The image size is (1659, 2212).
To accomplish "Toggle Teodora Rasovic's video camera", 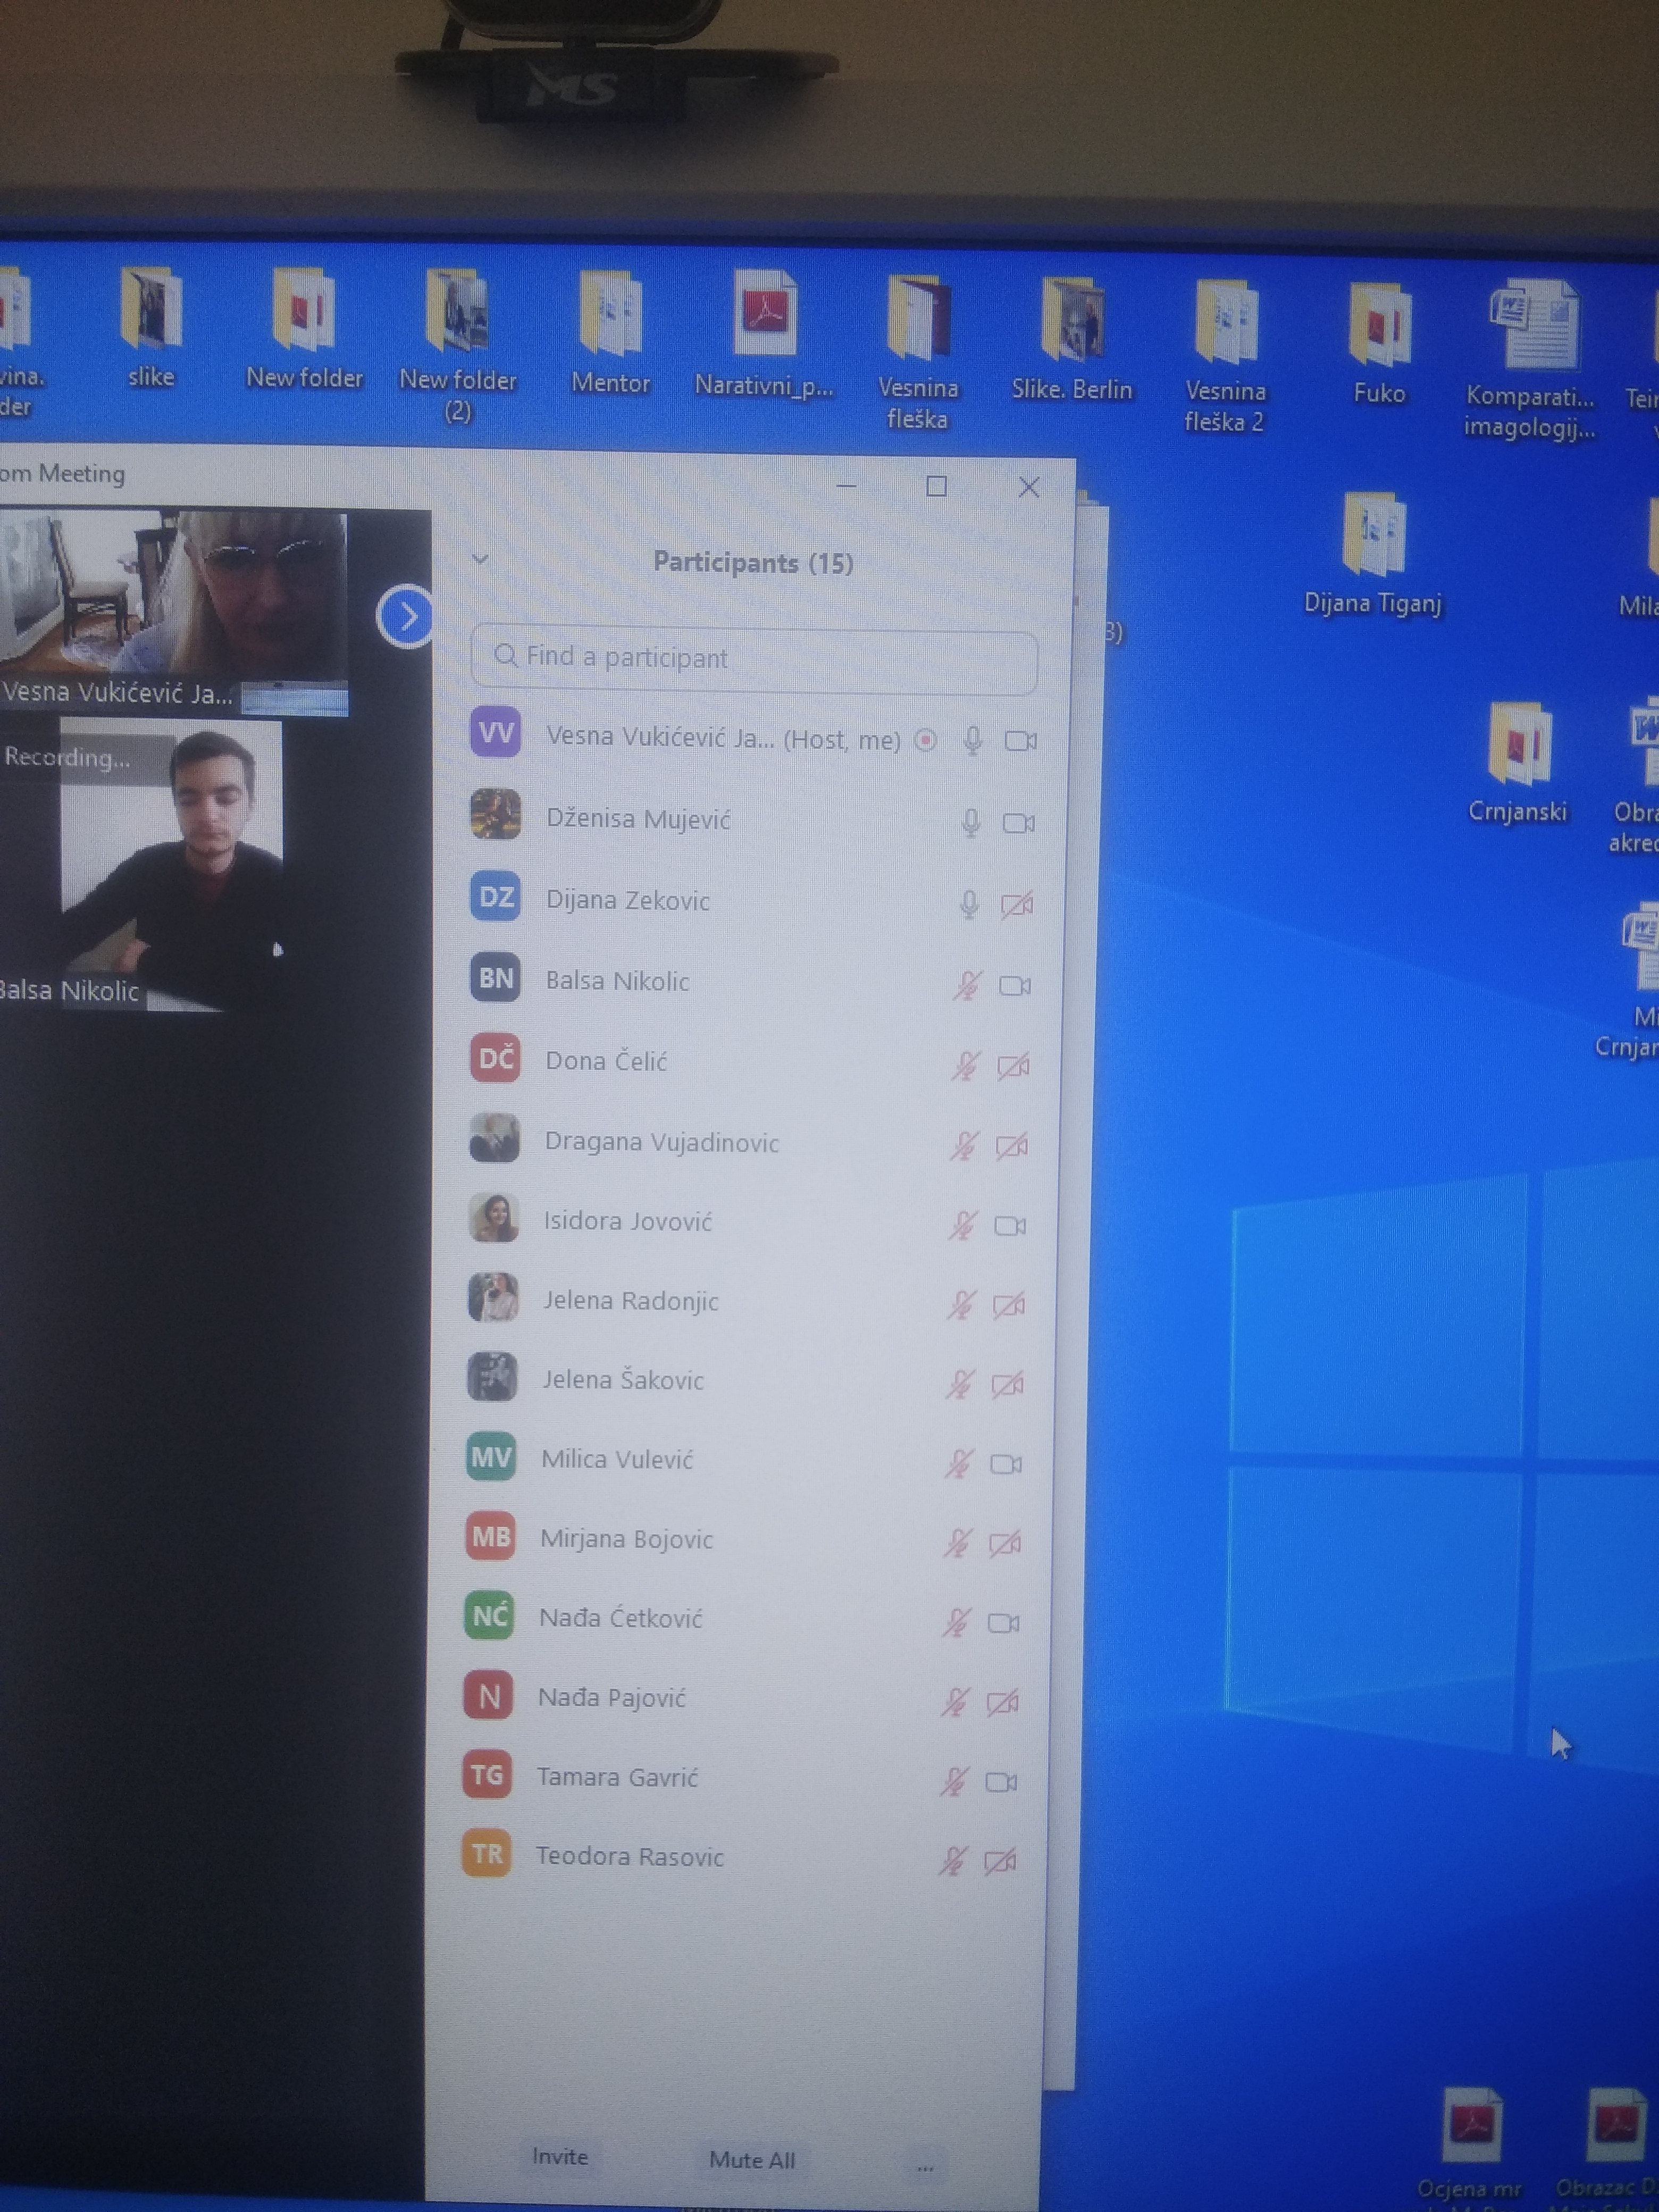I will 1000,1861.
